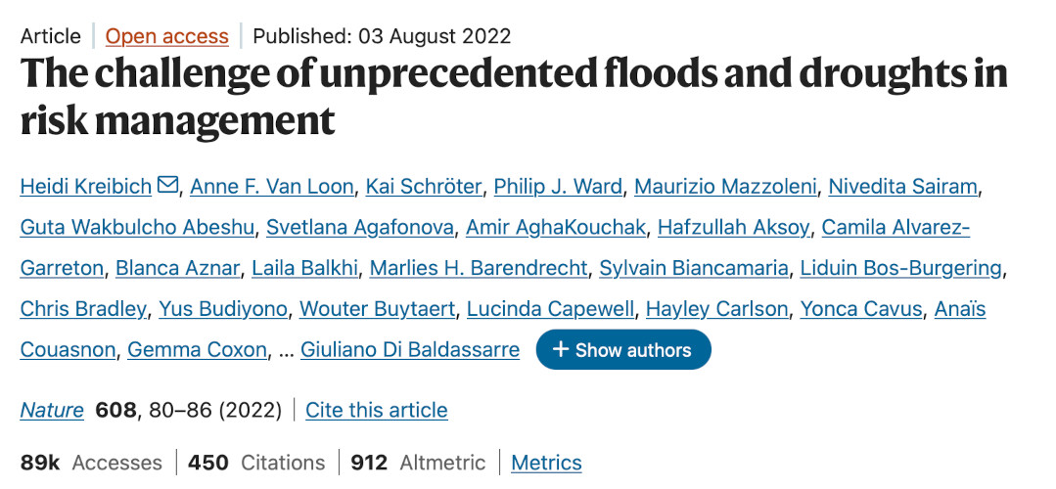Select author Gemma Coxon
Viewport: 1056px width, 489px height.
(x=197, y=350)
